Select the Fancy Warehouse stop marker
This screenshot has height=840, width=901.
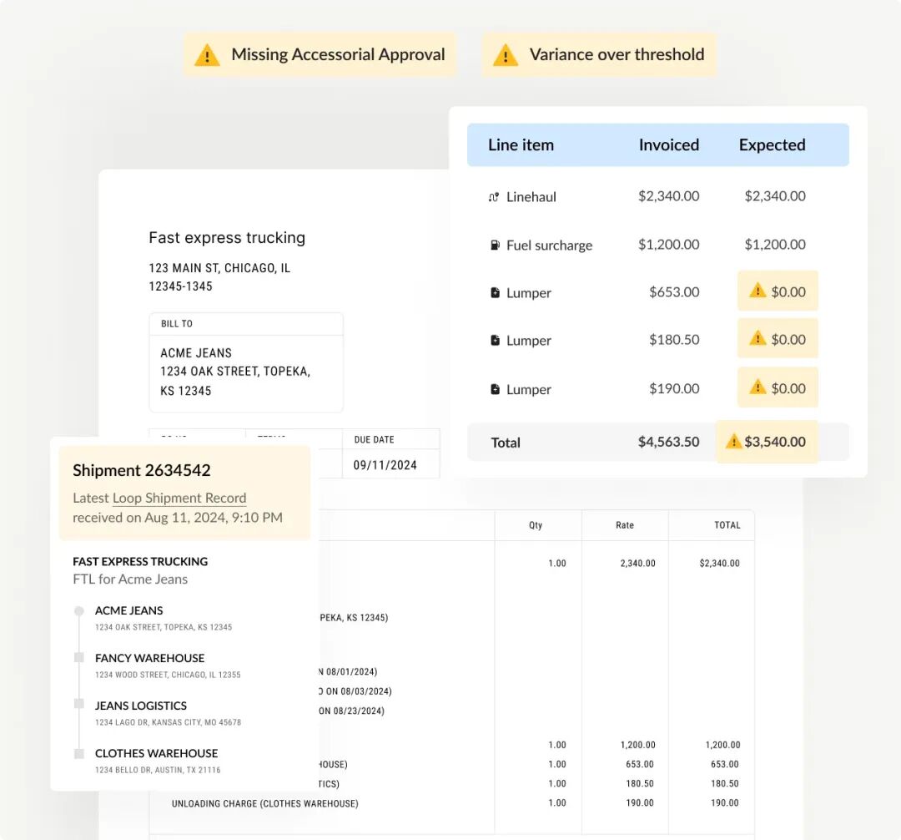(x=79, y=658)
